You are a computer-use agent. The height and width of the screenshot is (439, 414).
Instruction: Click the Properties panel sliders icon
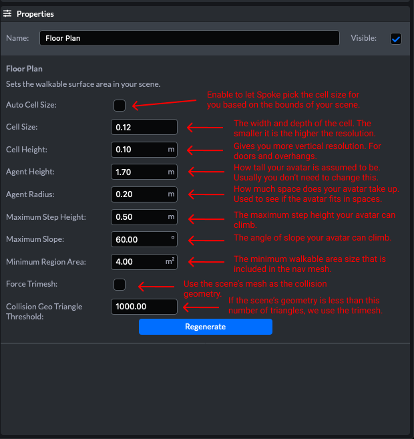(7, 13)
